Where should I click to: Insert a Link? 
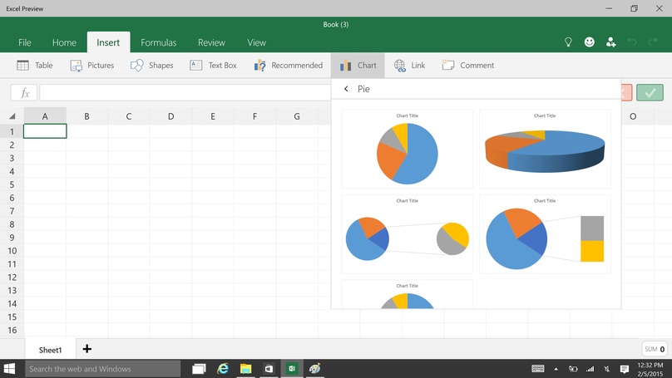(x=409, y=65)
